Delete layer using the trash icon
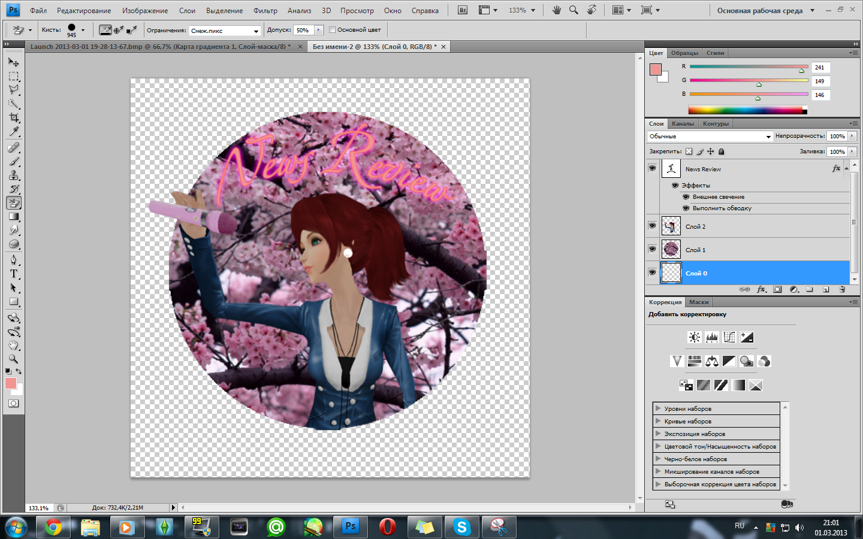The width and height of the screenshot is (863, 539). [x=842, y=289]
